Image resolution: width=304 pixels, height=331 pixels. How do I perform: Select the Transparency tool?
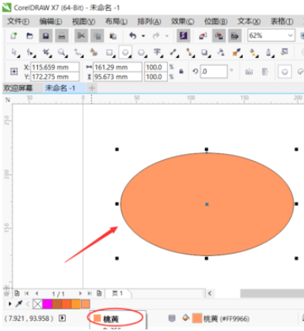tap(220, 53)
